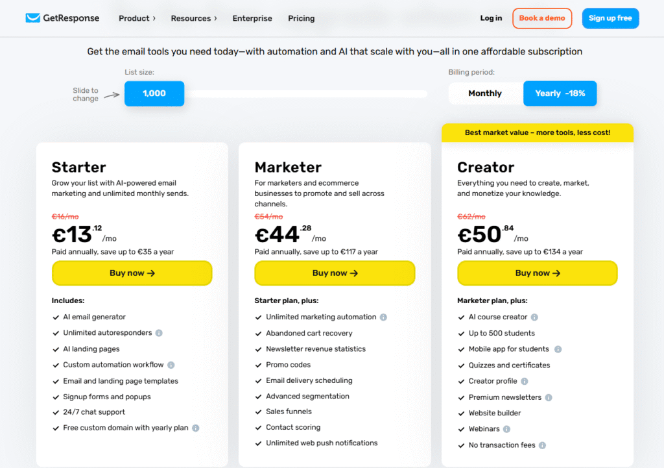The image size is (664, 468).
Task: Open info icon next to Premium newsletters
Action: (549, 398)
